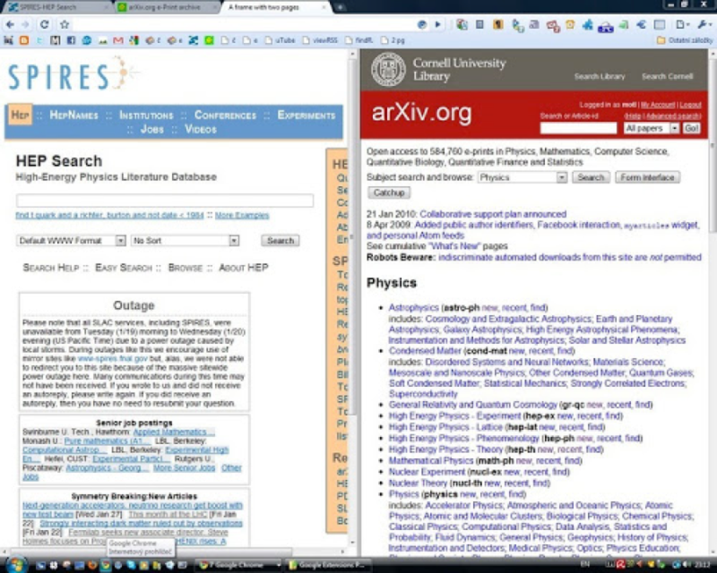This screenshot has height=573, width=717.
Task: Open the 2 pg bookmark
Action: click(393, 40)
